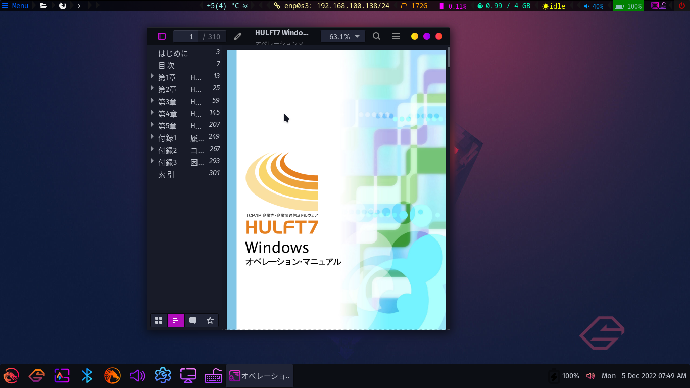Click the 0.99 / 4 GB memory indicator

pyautogui.click(x=504, y=6)
